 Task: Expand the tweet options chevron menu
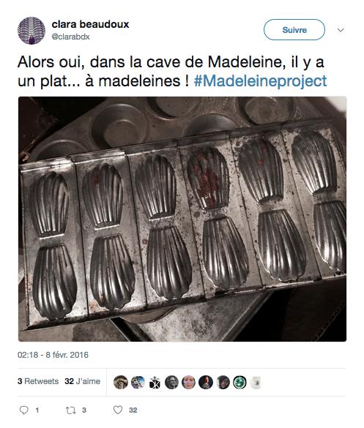[x=341, y=30]
